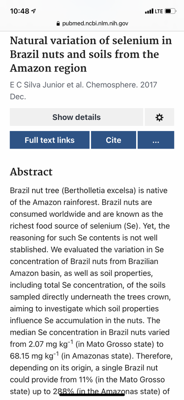Open display options gear icon
Viewport: 184px width, 400px height.
(x=159, y=117)
